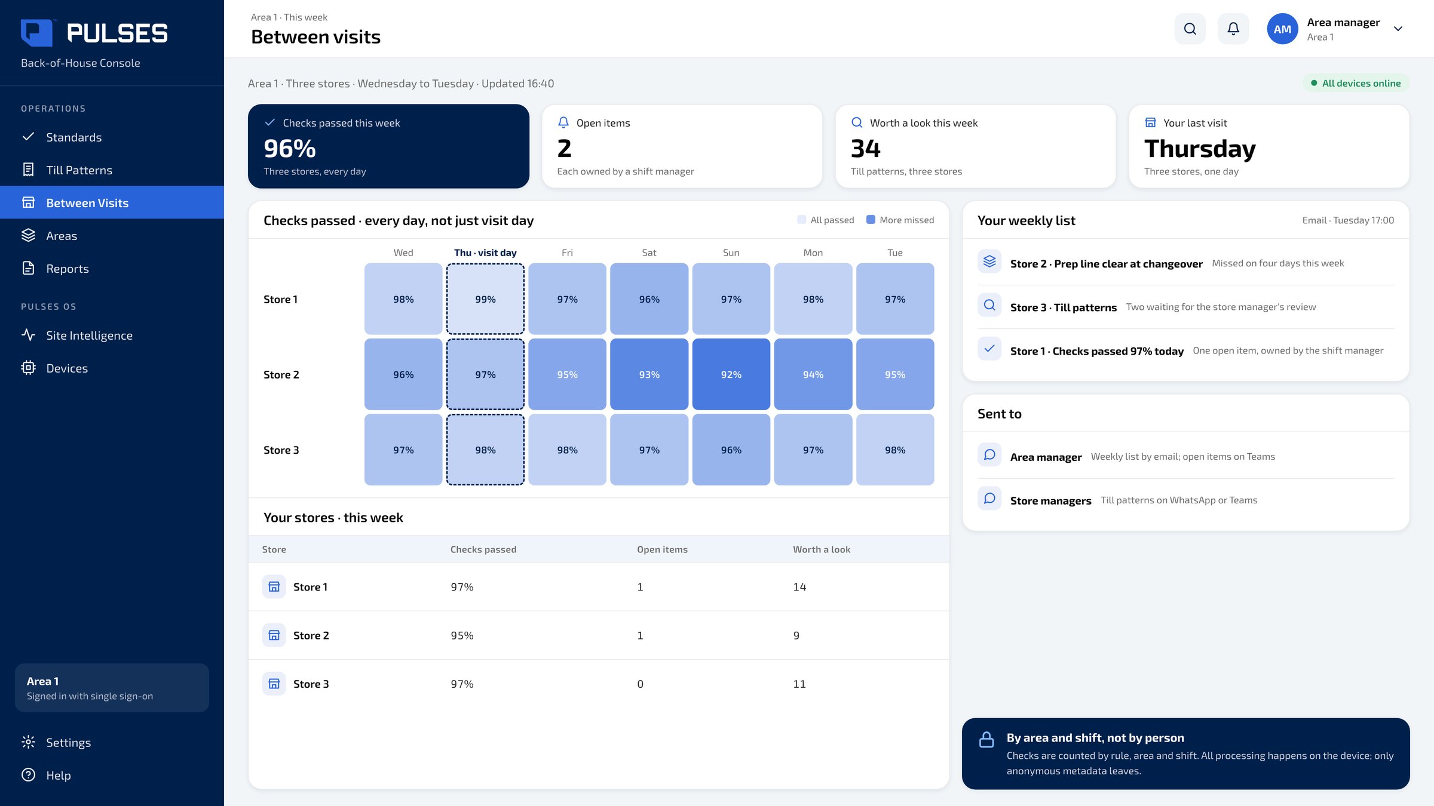Open notifications bell in the header

coord(1233,29)
